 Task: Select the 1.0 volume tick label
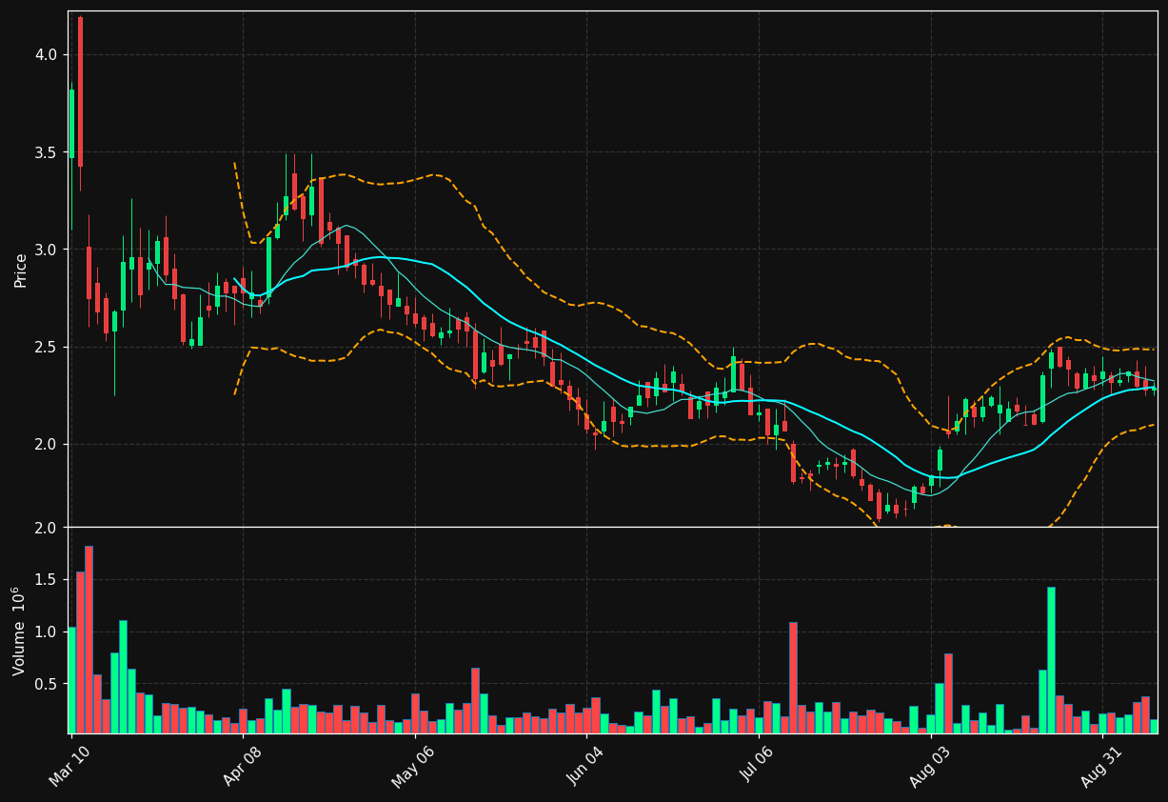pos(46,632)
